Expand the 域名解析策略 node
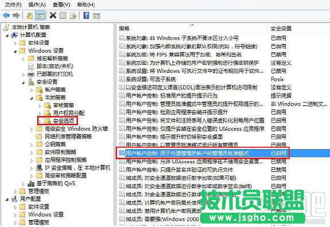The width and height of the screenshot is (330, 227). [x=23, y=59]
